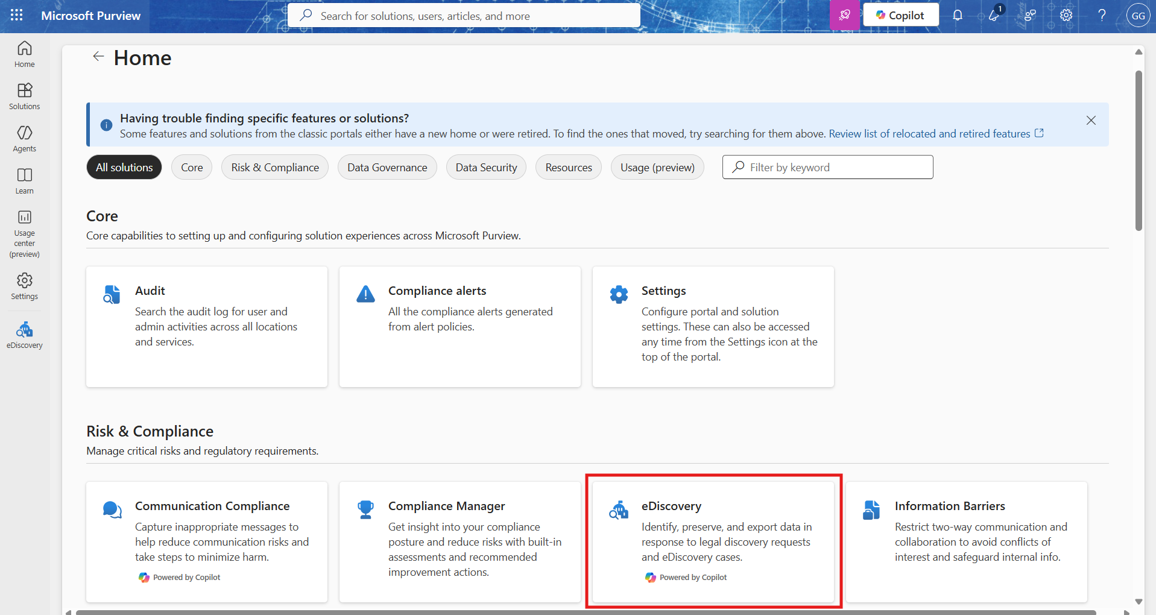Open Review list of relocated and retired features
Viewport: 1156px width, 615px height.
pyautogui.click(x=936, y=134)
